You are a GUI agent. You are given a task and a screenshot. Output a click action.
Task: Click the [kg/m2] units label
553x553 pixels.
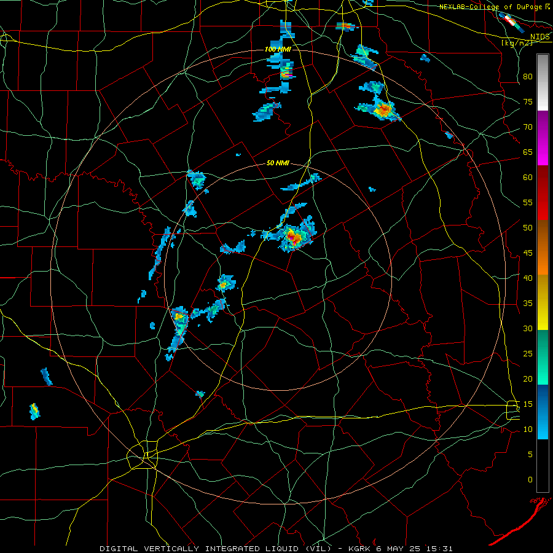tap(517, 42)
